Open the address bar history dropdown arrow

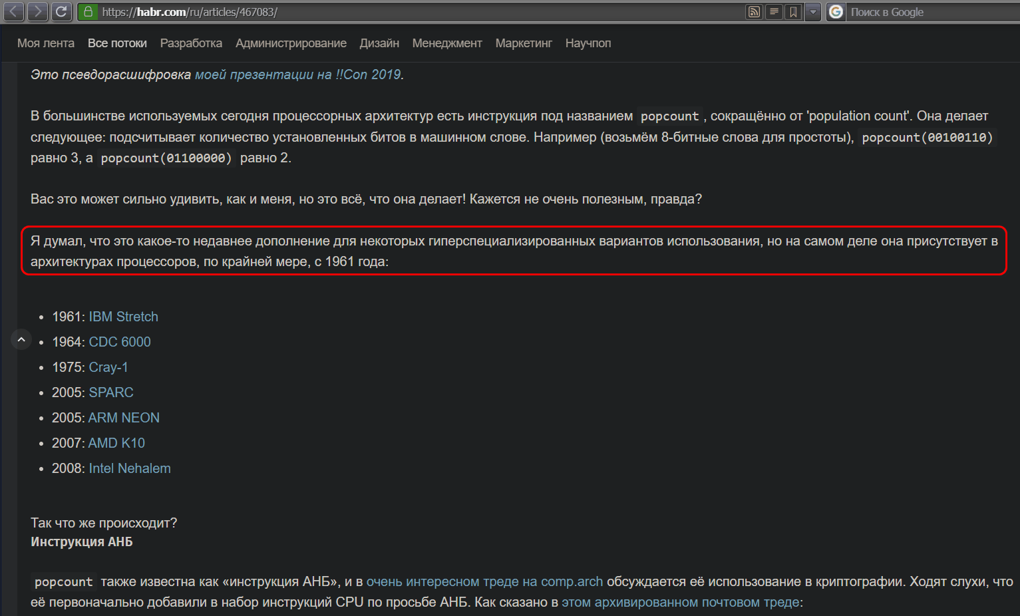coord(812,11)
